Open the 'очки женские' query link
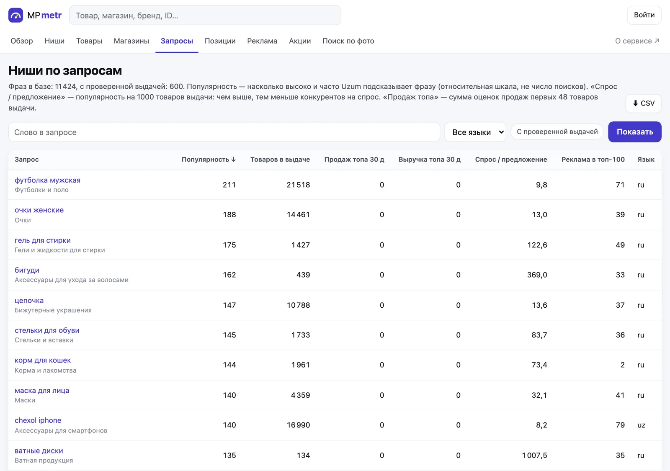Viewport: 670px width, 471px height. click(x=39, y=210)
